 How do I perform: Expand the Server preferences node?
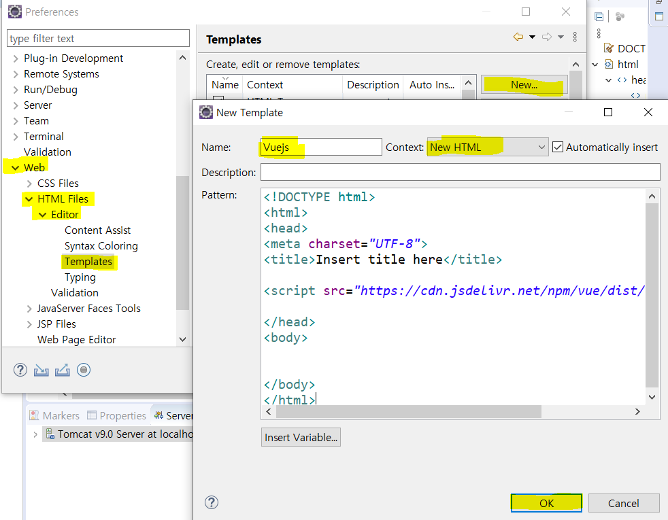tap(16, 105)
